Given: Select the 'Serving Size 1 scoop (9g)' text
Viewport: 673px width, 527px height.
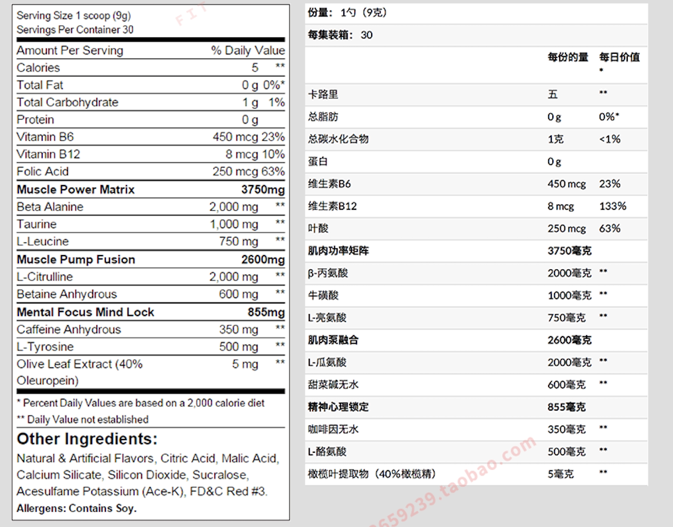Looking at the screenshot, I should (x=74, y=16).
